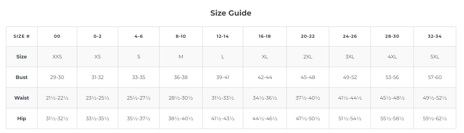Select bust measurement 57-60

(435, 77)
